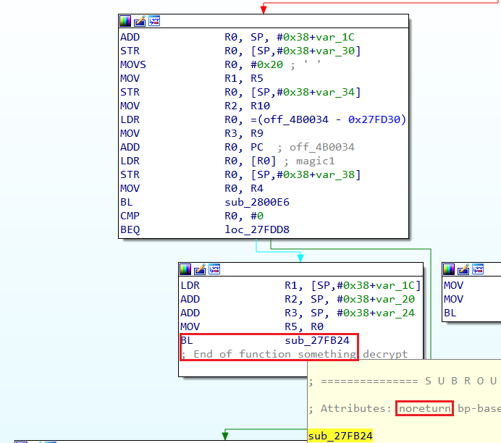The width and height of the screenshot is (501, 443).
Task: Click var_1C in first ADD instruction
Action: tap(335, 38)
